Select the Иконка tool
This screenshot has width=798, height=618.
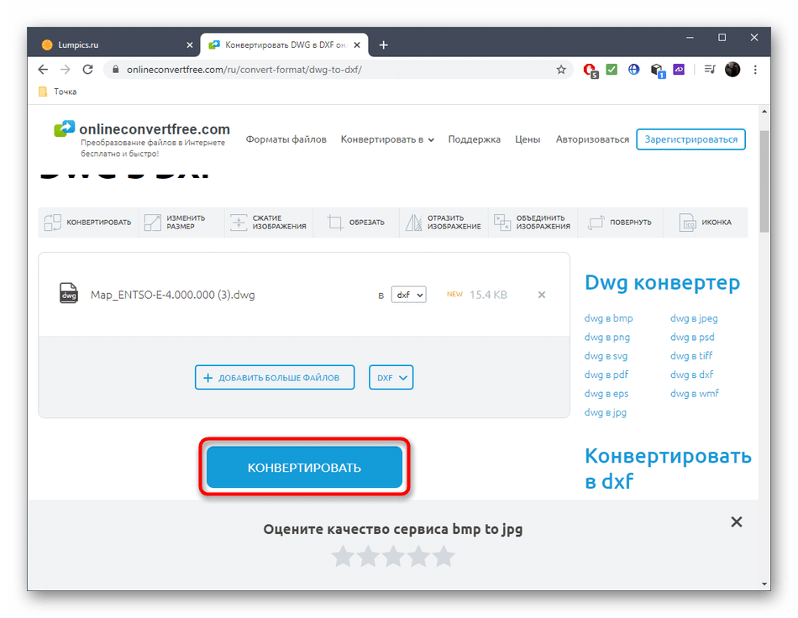[706, 223]
